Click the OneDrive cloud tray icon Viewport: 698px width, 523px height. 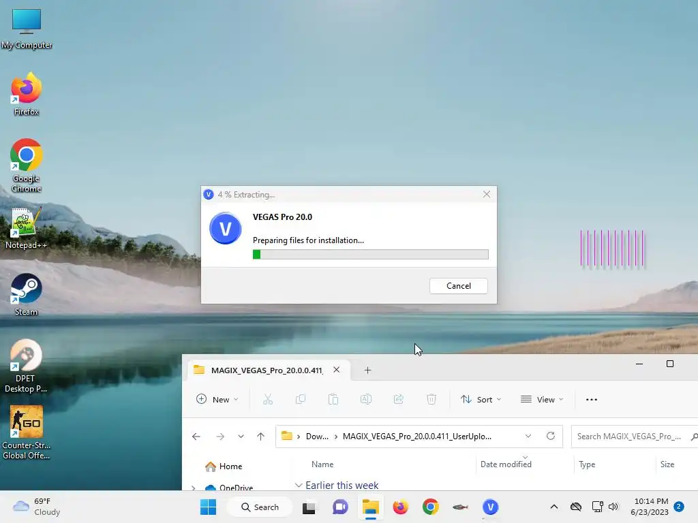point(576,507)
